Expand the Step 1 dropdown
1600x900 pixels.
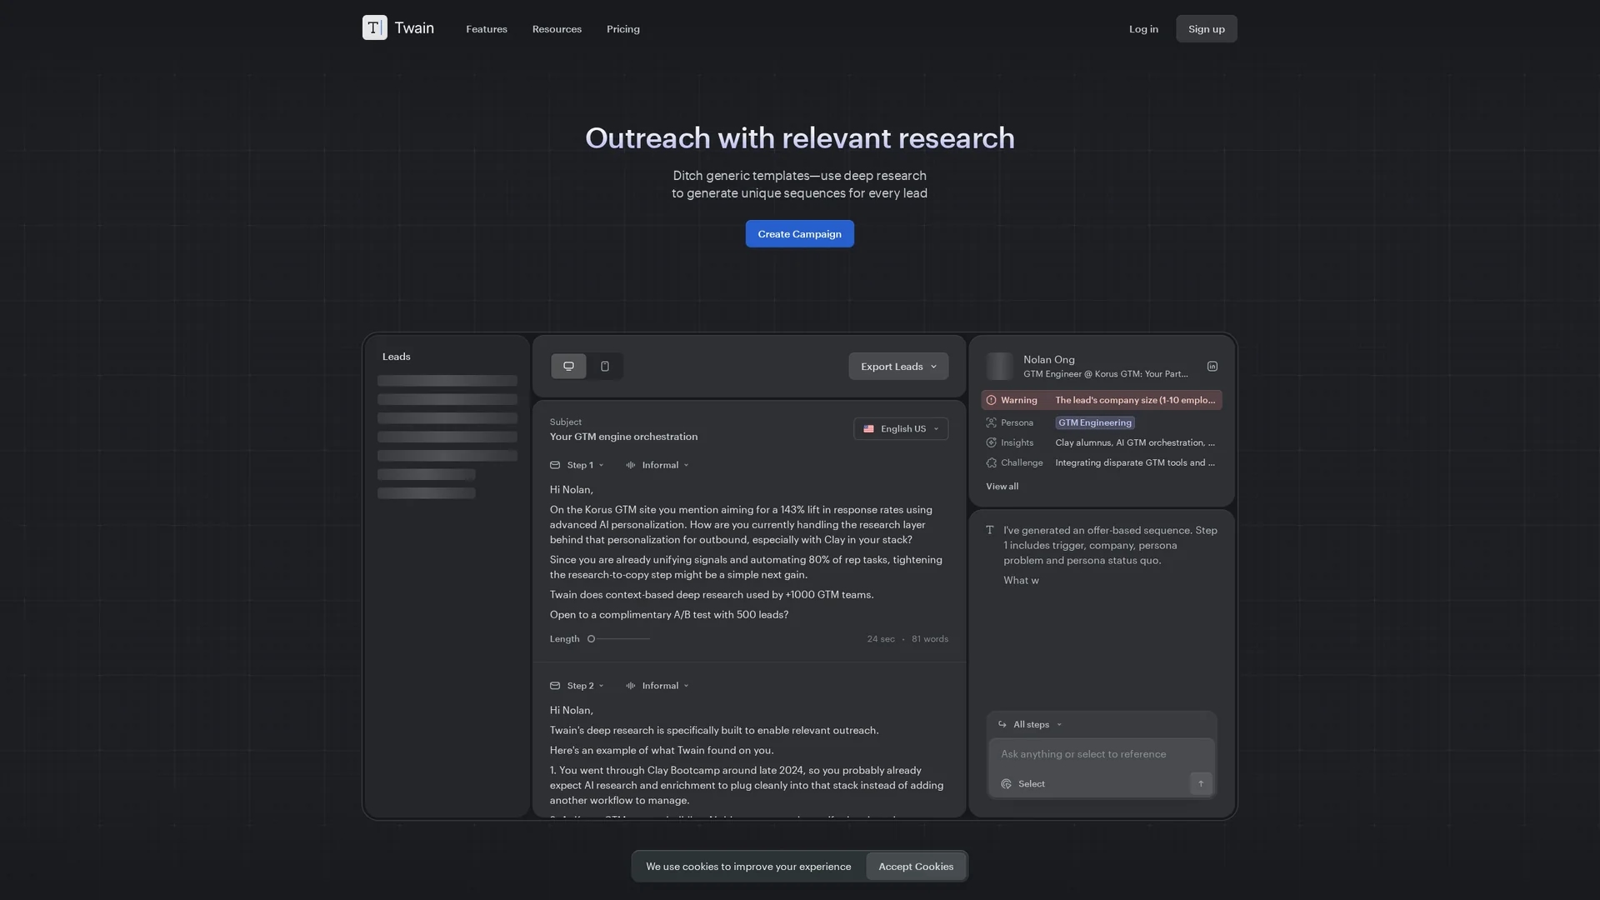coord(585,465)
